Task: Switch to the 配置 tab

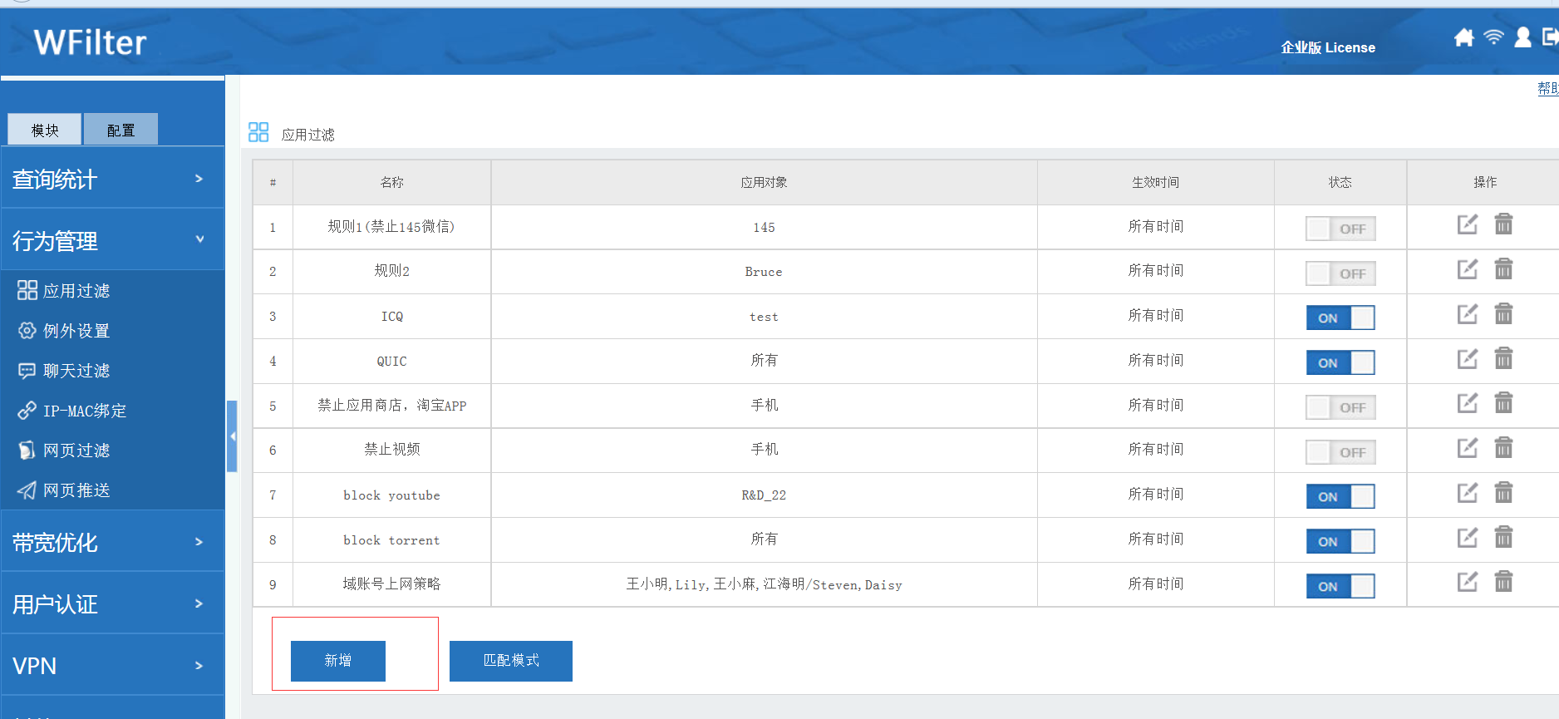Action: tap(120, 131)
